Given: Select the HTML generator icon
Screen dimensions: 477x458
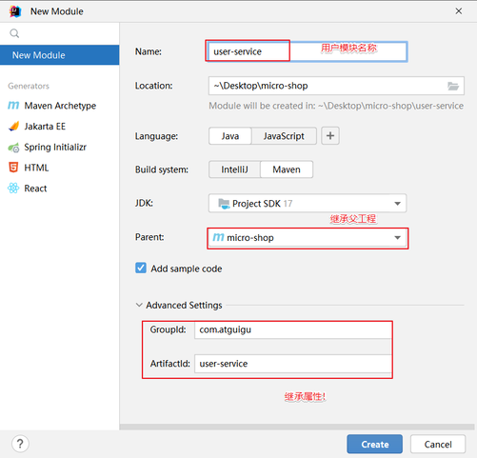Looking at the screenshot, I should pos(13,168).
